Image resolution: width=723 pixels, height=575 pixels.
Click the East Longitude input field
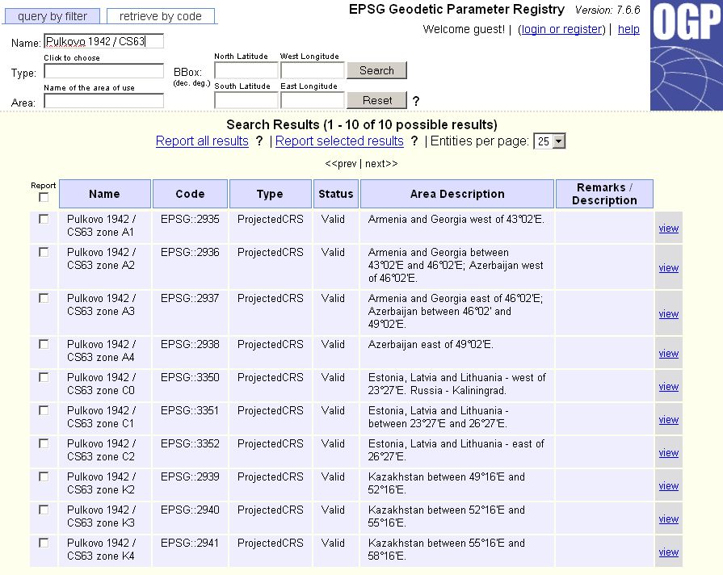(x=313, y=100)
